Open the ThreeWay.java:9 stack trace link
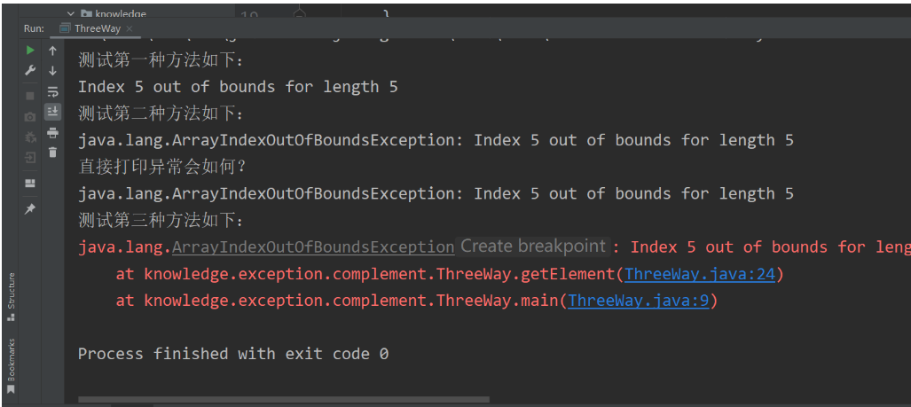The image size is (911, 407). (639, 301)
